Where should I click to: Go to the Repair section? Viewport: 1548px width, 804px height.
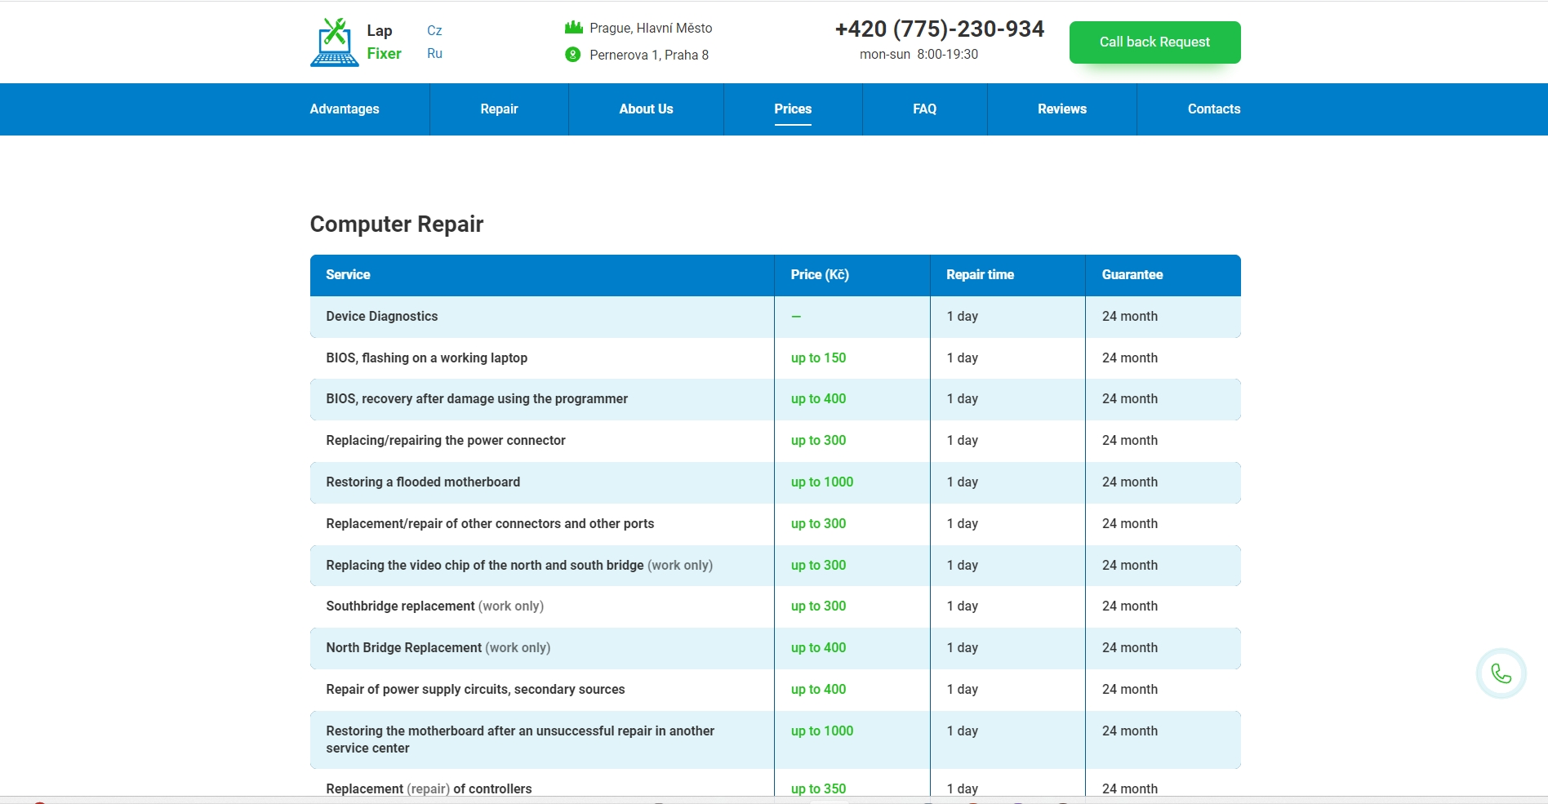[499, 109]
